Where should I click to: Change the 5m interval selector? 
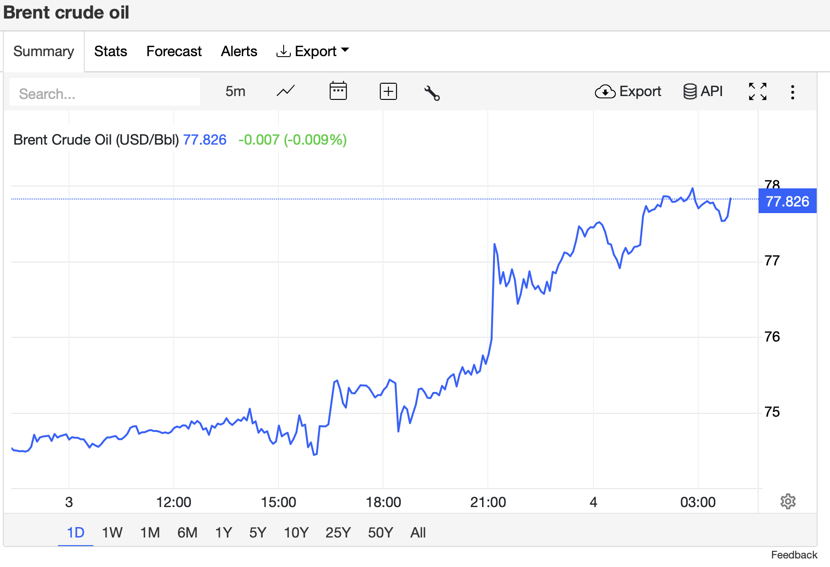pos(235,91)
